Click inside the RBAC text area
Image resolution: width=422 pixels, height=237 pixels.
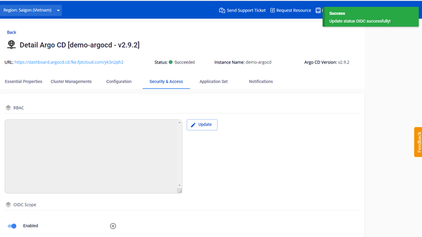click(90, 156)
